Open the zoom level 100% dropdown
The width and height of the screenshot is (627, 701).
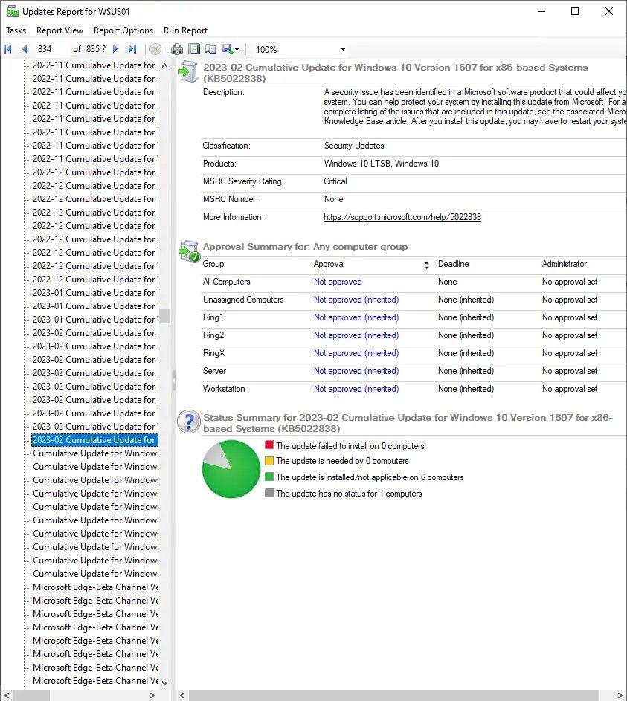click(343, 50)
